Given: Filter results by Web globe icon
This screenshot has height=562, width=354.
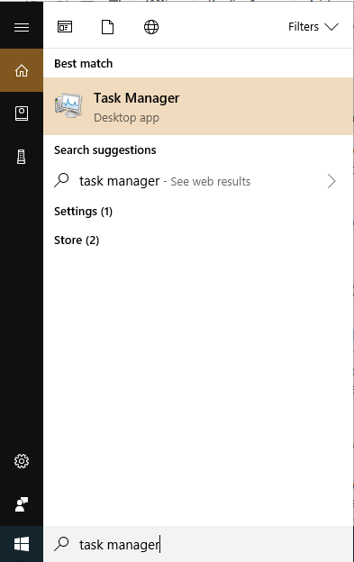Looking at the screenshot, I should click(151, 27).
